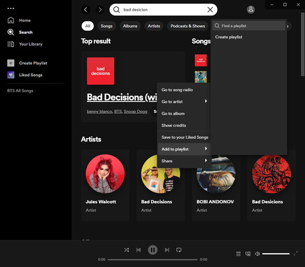The height and width of the screenshot is (267, 305).
Task: Open the BTS All Songs playlist
Action: (20, 90)
